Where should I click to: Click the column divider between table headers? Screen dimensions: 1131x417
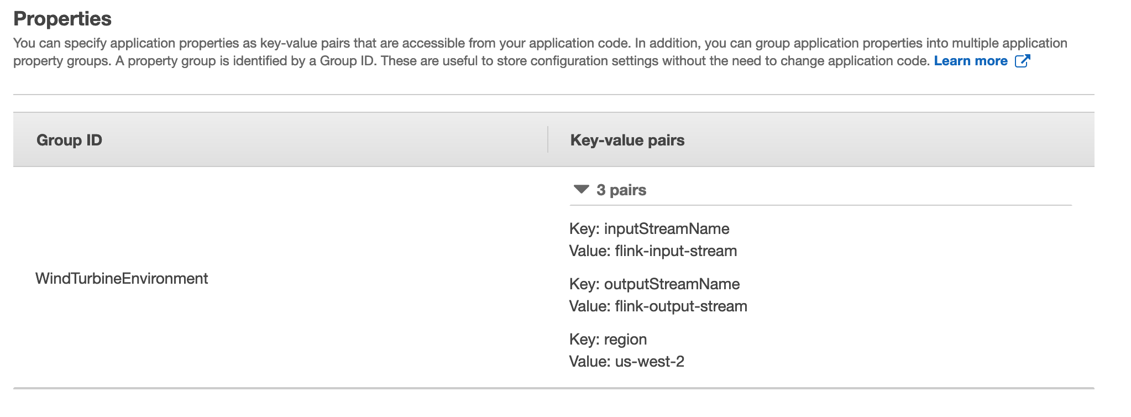(548, 139)
